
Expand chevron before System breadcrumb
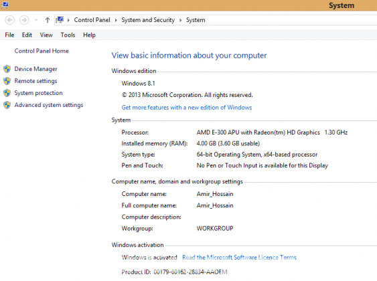(x=181, y=20)
